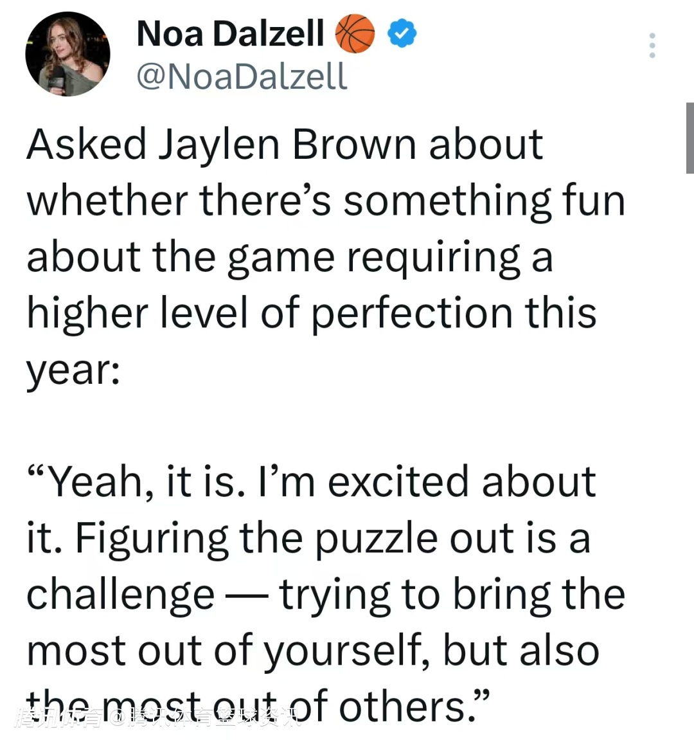Click the words "higher level" in the tweet
694x740 pixels.
[137, 313]
